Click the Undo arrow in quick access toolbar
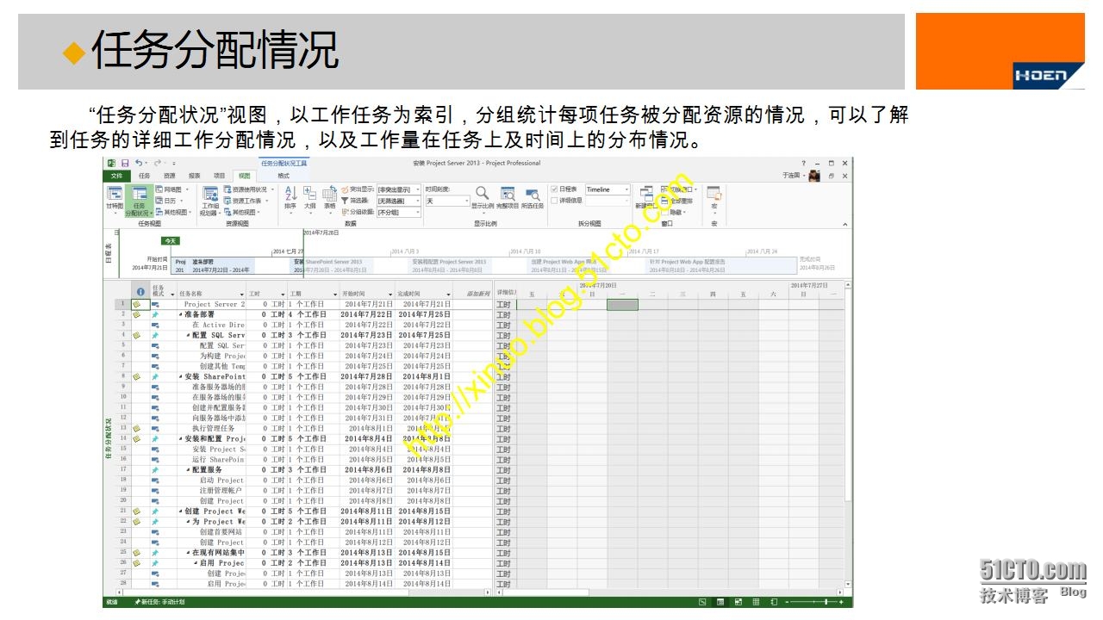 138,163
